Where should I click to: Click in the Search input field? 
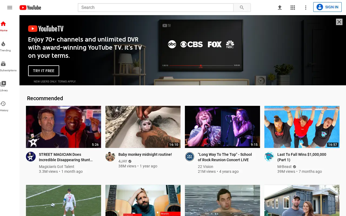[x=156, y=8]
